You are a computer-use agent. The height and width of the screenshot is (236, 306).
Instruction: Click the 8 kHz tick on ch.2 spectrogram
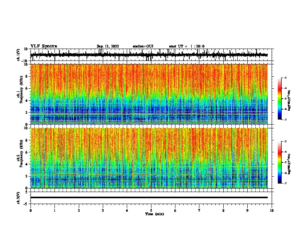coord(27,140)
